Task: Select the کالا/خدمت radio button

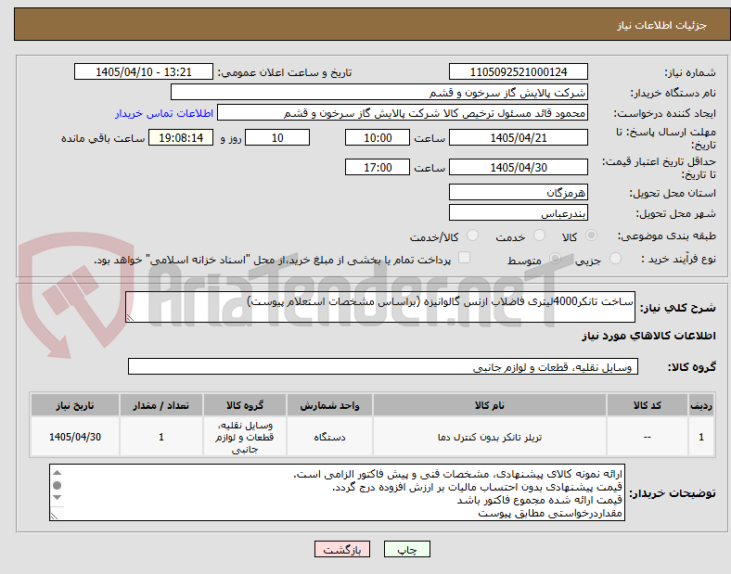Action: click(473, 236)
